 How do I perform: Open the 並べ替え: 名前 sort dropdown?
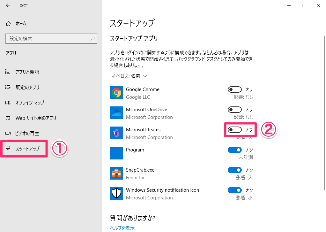(x=129, y=76)
